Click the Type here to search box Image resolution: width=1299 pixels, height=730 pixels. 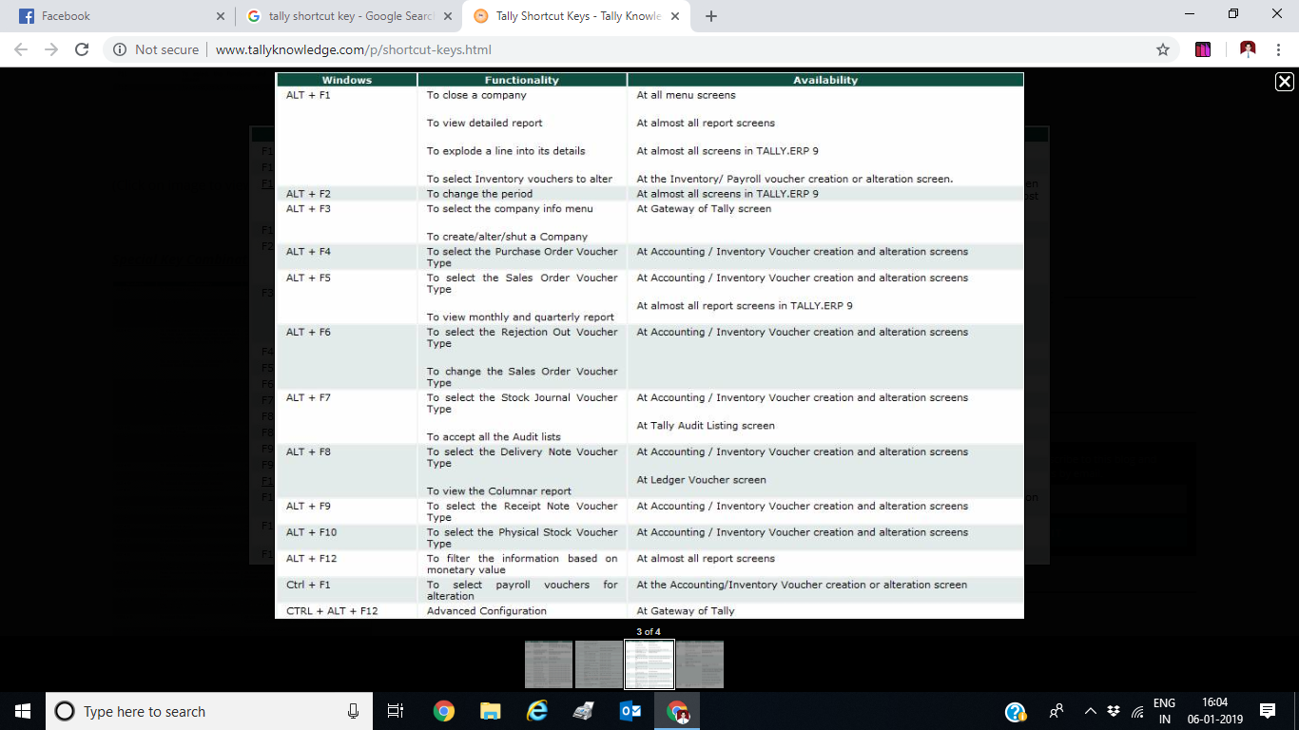(x=207, y=711)
